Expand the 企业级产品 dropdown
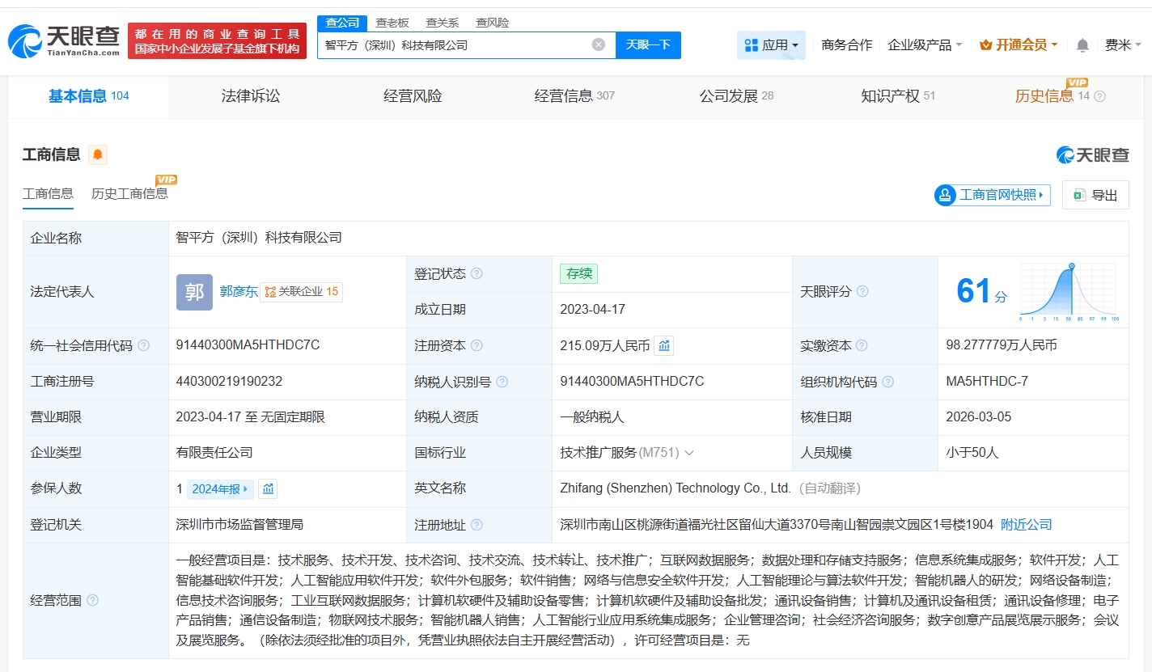 pos(925,45)
